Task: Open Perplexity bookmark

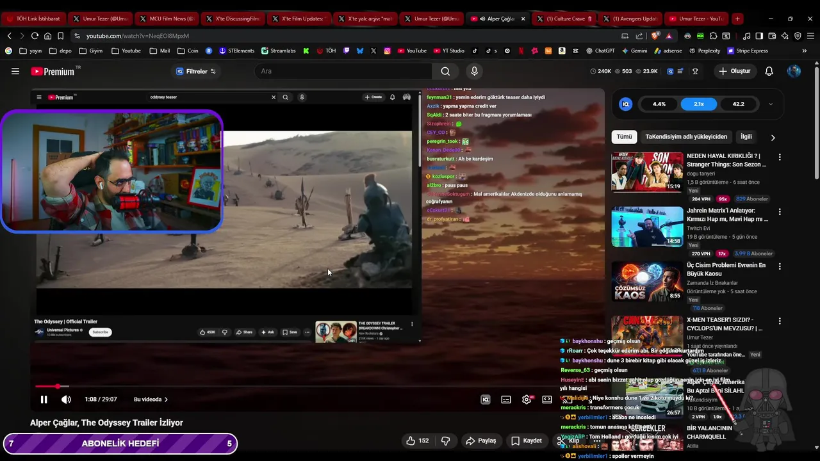Action: point(705,51)
